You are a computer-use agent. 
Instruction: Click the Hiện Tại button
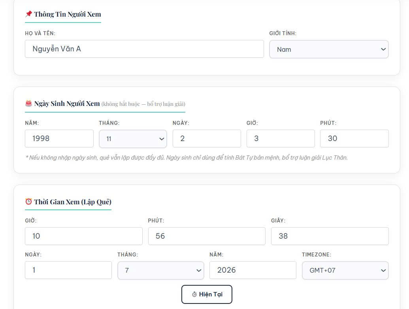pyautogui.click(x=207, y=294)
